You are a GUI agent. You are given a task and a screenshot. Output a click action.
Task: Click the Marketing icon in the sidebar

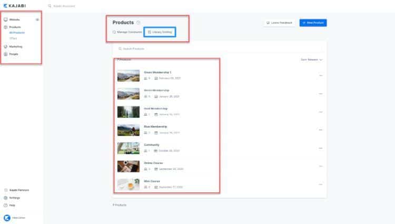6,47
